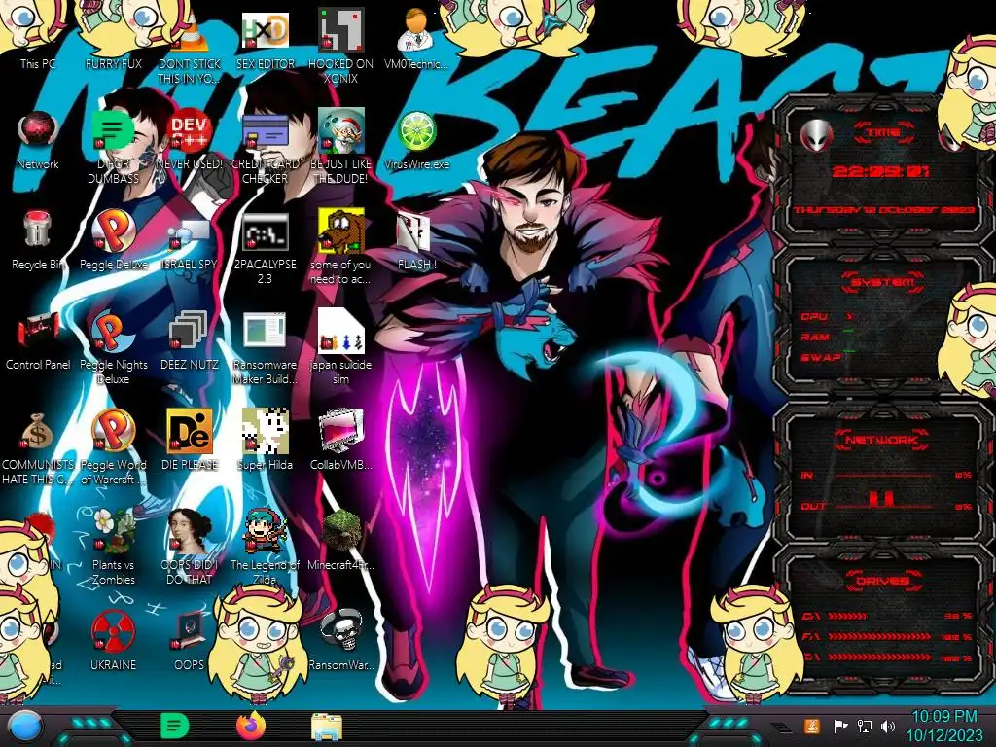Launch Firefox from the taskbar
Image resolution: width=996 pixels, height=747 pixels.
click(x=251, y=726)
